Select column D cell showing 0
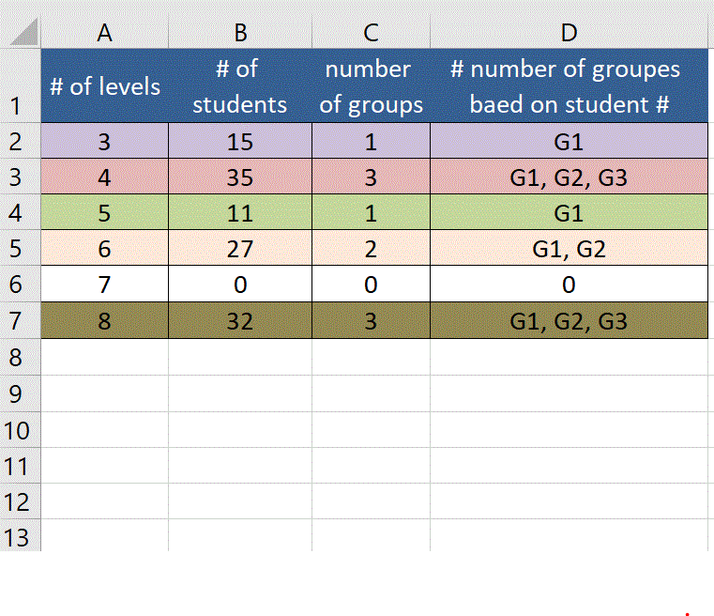The width and height of the screenshot is (714, 616). 570,284
